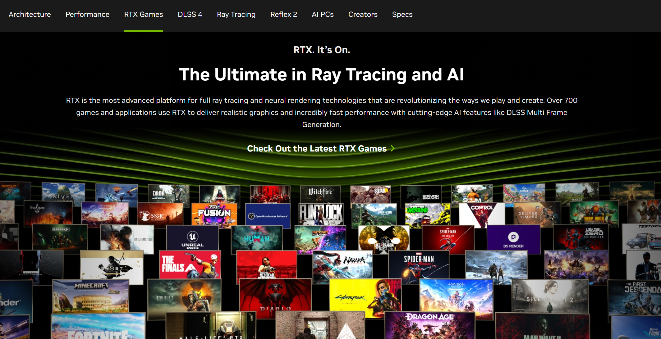This screenshot has height=339, width=661.
Task: Click the Funko Fusion game tile
Action: (x=214, y=214)
